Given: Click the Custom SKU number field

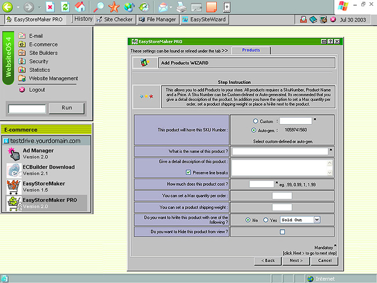Looking at the screenshot, I should tap(296, 121).
